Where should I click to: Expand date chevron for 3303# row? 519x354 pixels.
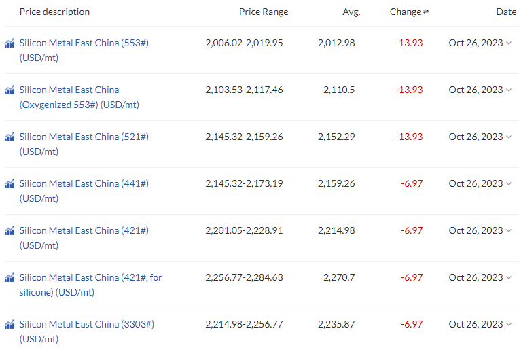tap(509, 325)
